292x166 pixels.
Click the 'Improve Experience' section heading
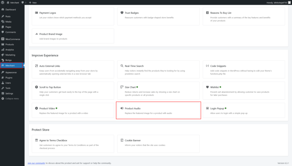pyautogui.click(x=45, y=55)
